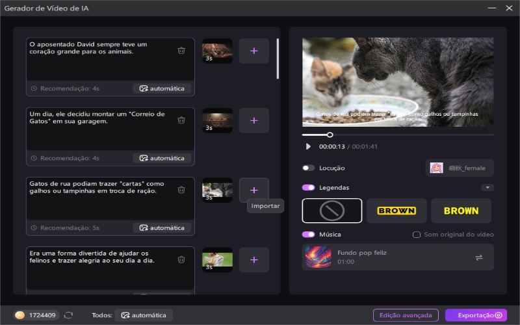
Task: Click the AI credits coin icon
Action: (x=20, y=315)
